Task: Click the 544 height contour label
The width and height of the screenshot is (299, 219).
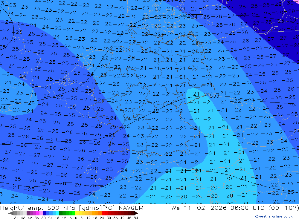Action: 196,171
